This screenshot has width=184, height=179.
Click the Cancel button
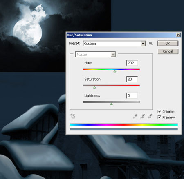tap(168, 51)
